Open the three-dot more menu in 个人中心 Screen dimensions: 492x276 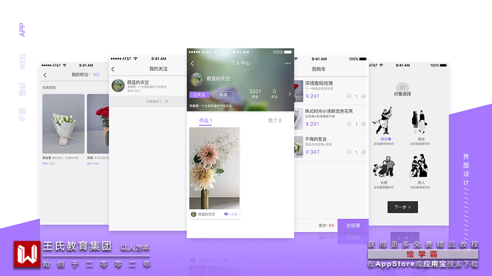(288, 63)
